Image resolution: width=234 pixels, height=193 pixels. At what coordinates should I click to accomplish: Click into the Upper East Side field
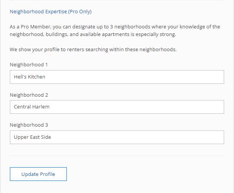pos(117,137)
